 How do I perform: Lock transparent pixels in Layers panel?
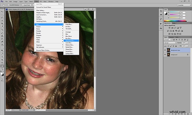(168, 46)
